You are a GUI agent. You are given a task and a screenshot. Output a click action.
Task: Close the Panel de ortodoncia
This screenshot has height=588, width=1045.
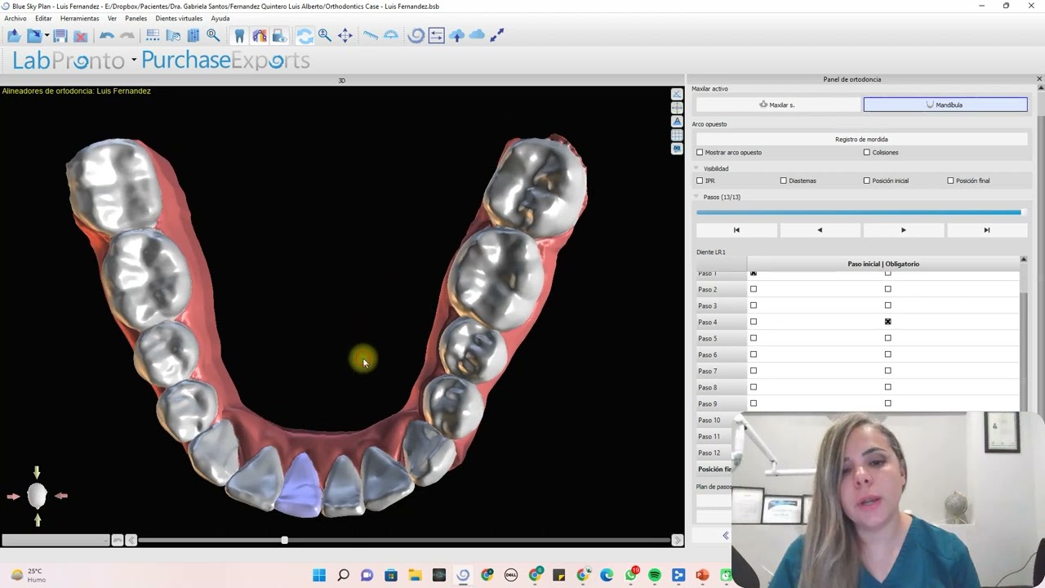[x=1039, y=79]
